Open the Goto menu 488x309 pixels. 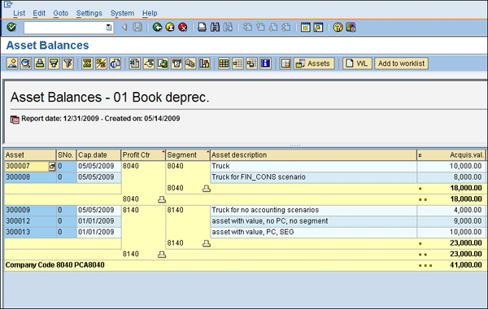(61, 13)
